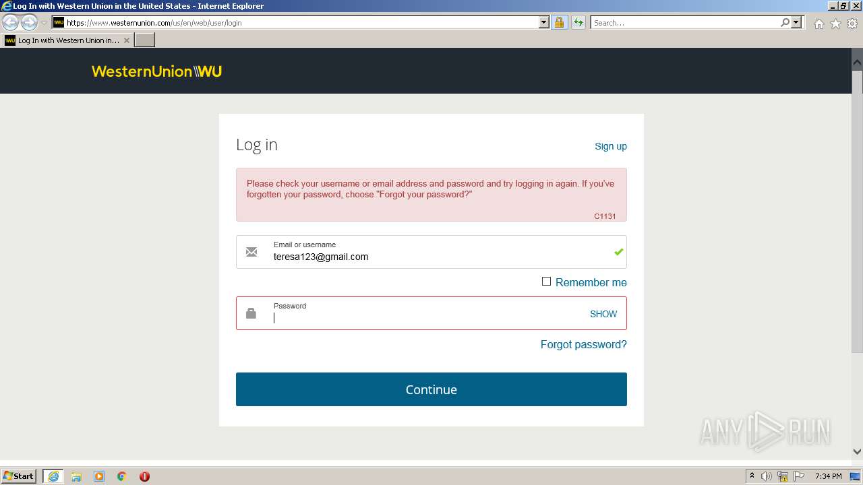863x485 pixels.
Task: Click the search magnifier icon
Action: pyautogui.click(x=785, y=22)
